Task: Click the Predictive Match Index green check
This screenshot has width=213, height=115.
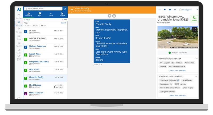Action: point(170,53)
